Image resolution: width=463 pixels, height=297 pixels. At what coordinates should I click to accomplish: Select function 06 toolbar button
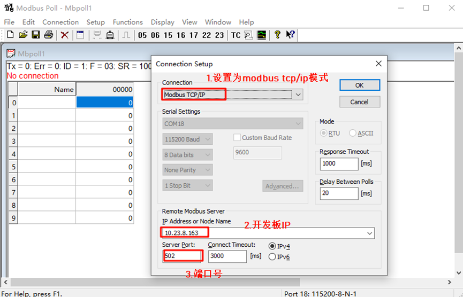coord(155,35)
